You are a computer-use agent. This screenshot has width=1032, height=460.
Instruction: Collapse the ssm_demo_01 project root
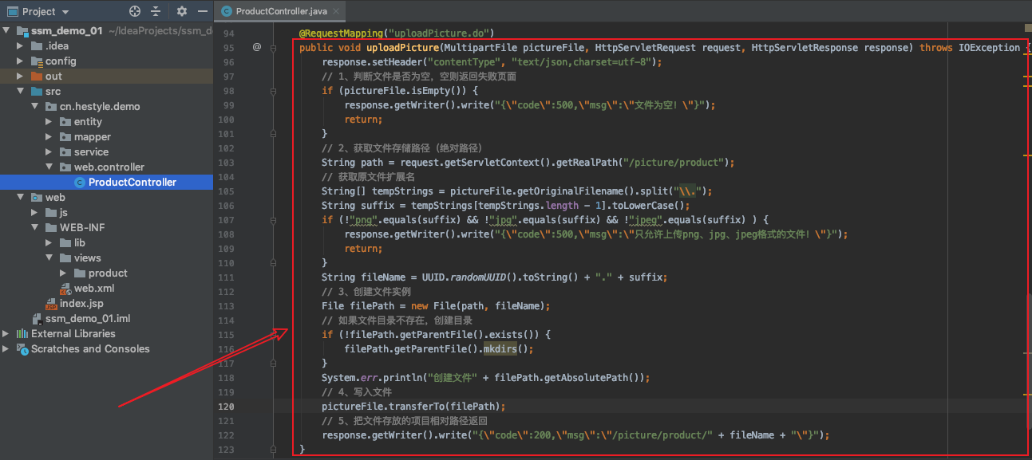(7, 30)
